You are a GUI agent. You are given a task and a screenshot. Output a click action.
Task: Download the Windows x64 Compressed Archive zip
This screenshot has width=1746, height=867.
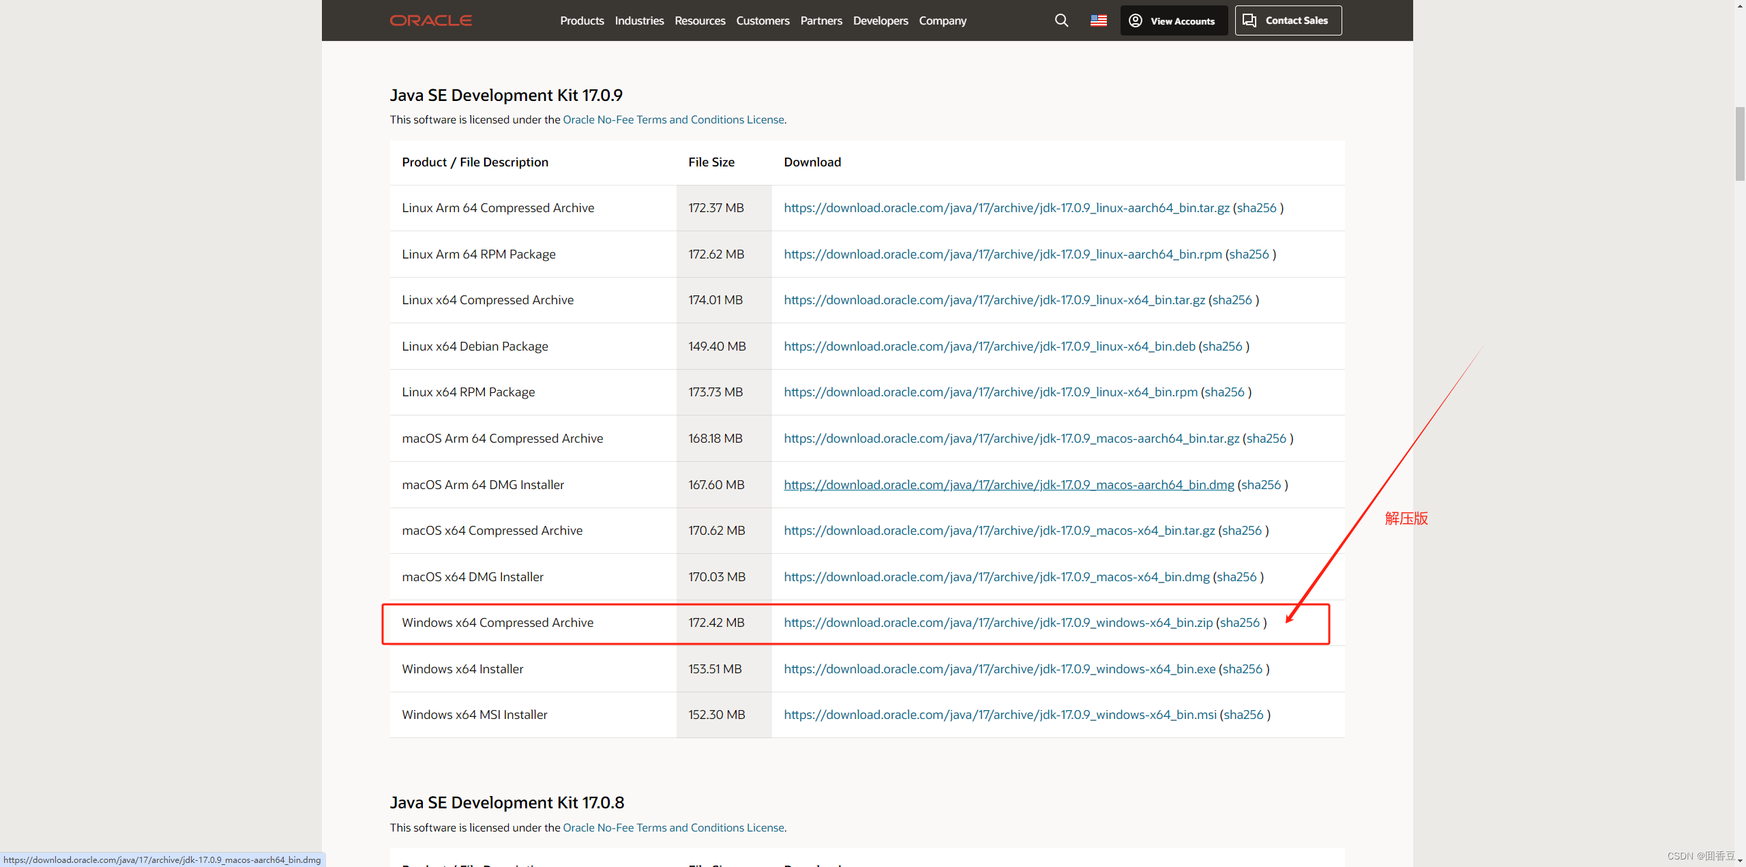(997, 622)
